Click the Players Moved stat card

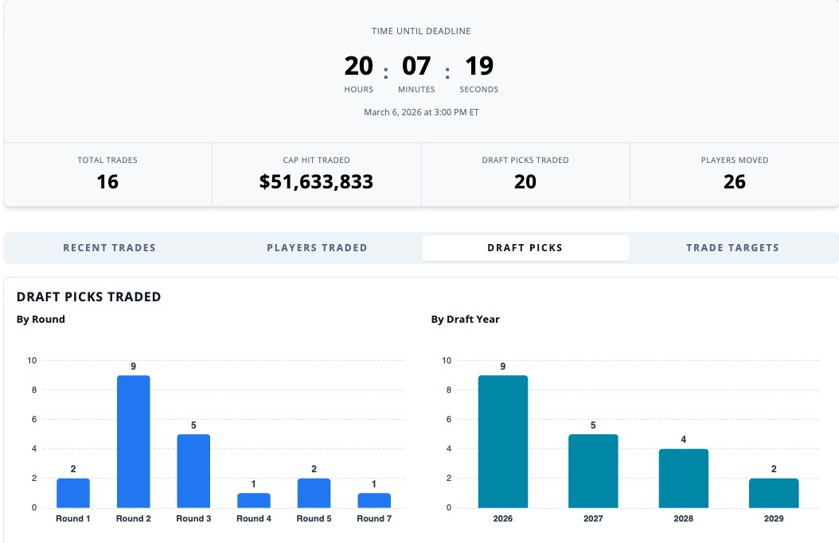[x=734, y=174]
